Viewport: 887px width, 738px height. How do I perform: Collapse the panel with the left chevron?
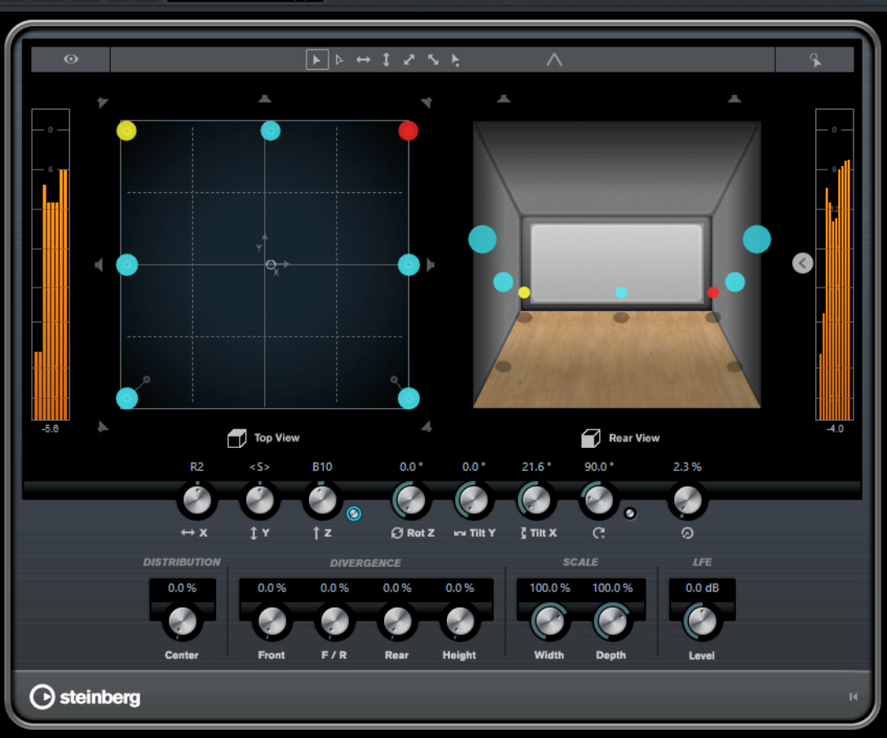(802, 263)
